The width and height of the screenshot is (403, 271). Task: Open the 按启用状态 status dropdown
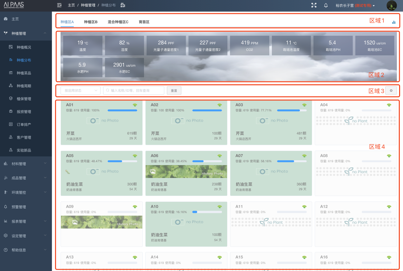click(81, 90)
